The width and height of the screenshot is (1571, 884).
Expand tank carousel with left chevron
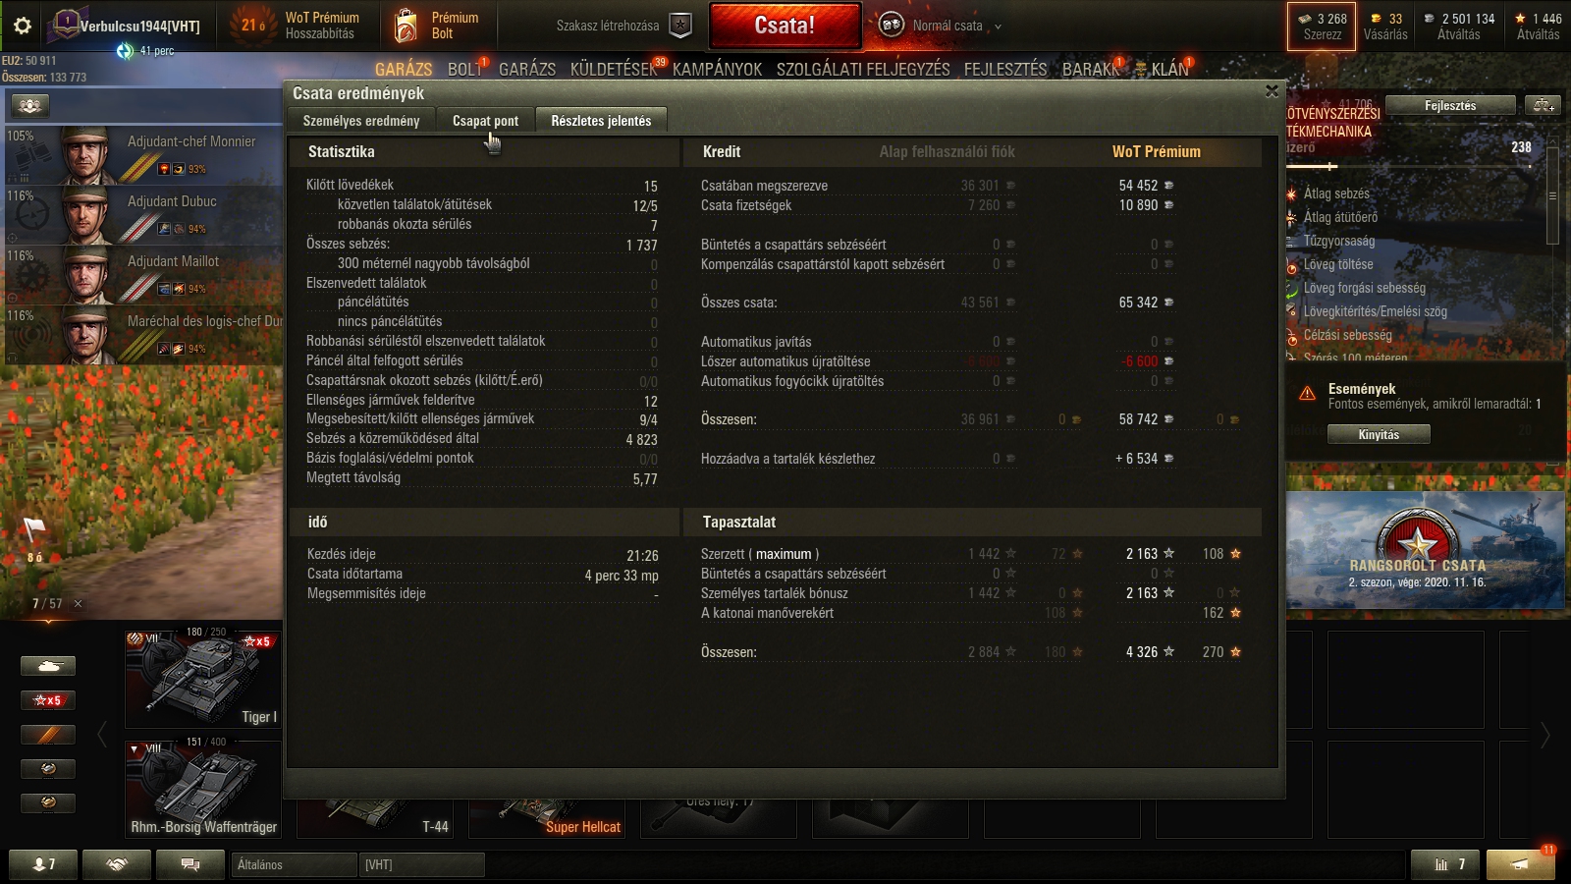tap(102, 735)
